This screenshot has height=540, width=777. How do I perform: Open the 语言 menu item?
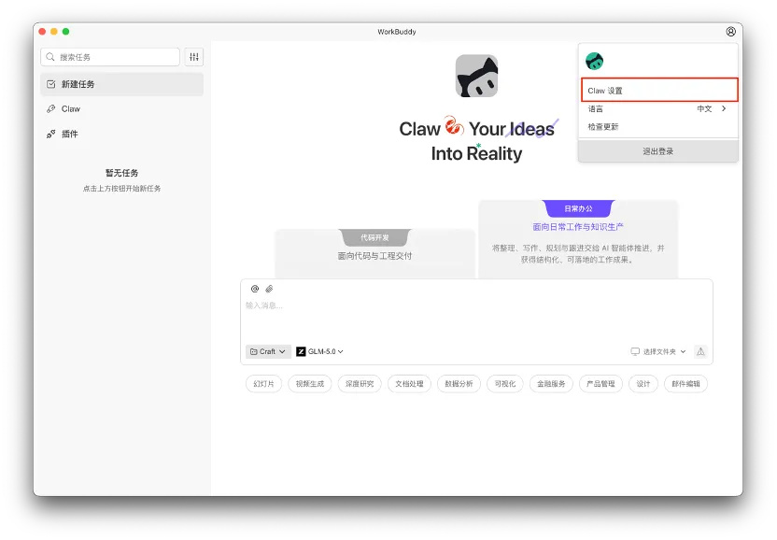(x=658, y=108)
